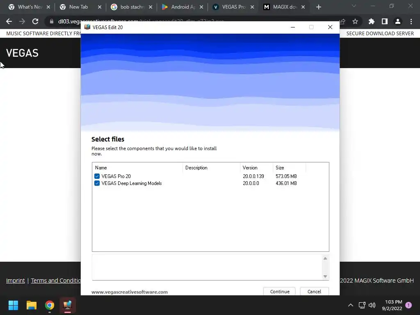Click VEGAS installer taskbar icon
Image resolution: width=420 pixels, height=315 pixels.
pyautogui.click(x=68, y=305)
